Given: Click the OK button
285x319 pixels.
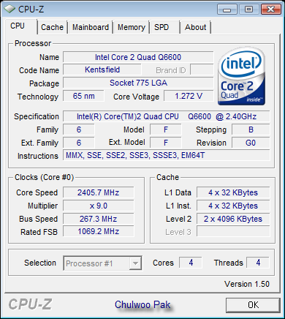Looking at the screenshot, I should click(253, 305).
